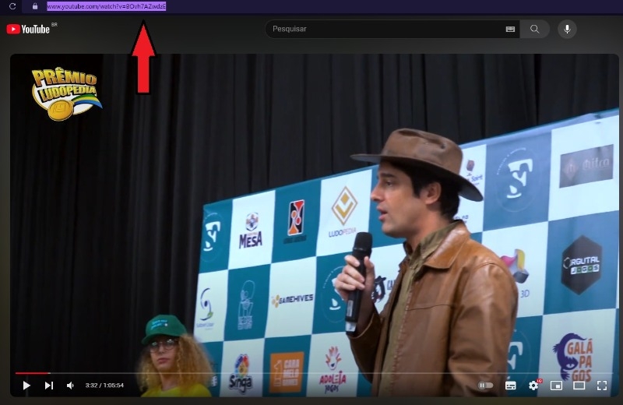Mute the video volume speaker icon
The width and height of the screenshot is (623, 405).
click(x=70, y=385)
